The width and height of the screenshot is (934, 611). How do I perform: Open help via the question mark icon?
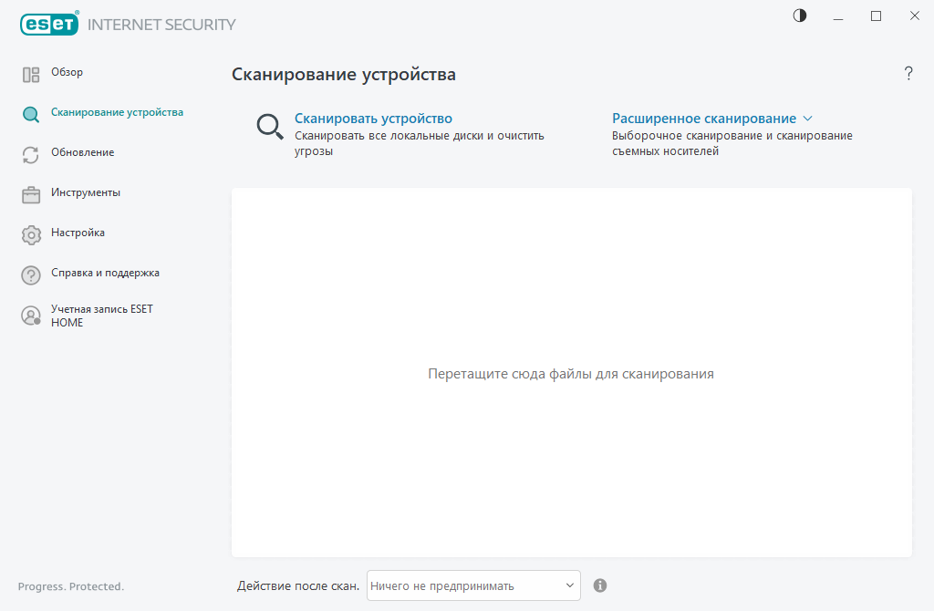point(908,73)
